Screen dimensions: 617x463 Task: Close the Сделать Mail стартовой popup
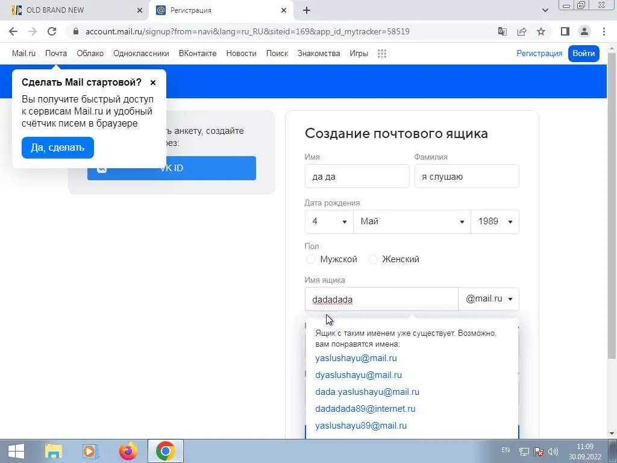[153, 82]
